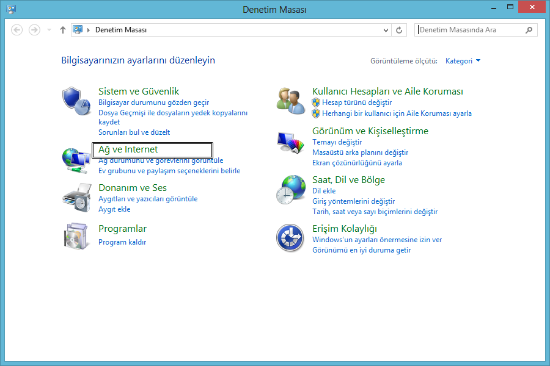
Task: Open Saat, Dil ve Bölge category
Action: pyautogui.click(x=349, y=180)
